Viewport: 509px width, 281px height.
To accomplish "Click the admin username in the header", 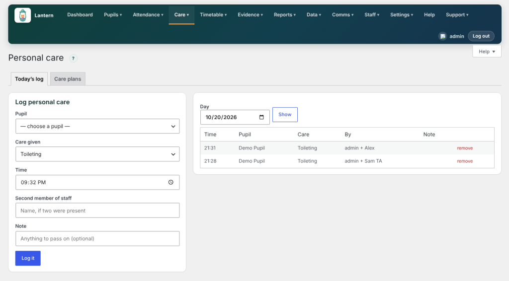I will [x=456, y=36].
